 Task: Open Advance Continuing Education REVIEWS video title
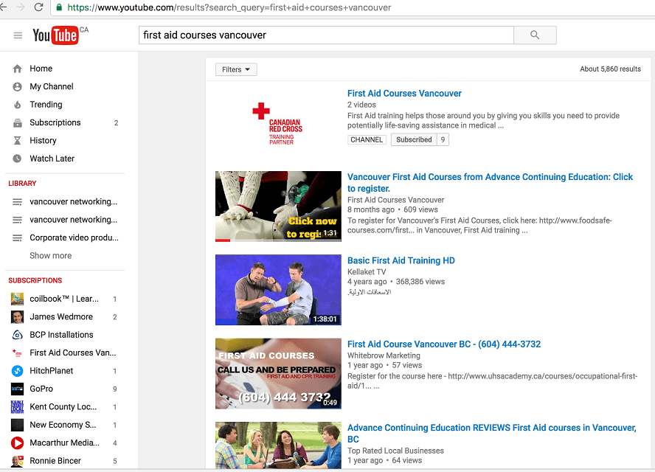[492, 433]
